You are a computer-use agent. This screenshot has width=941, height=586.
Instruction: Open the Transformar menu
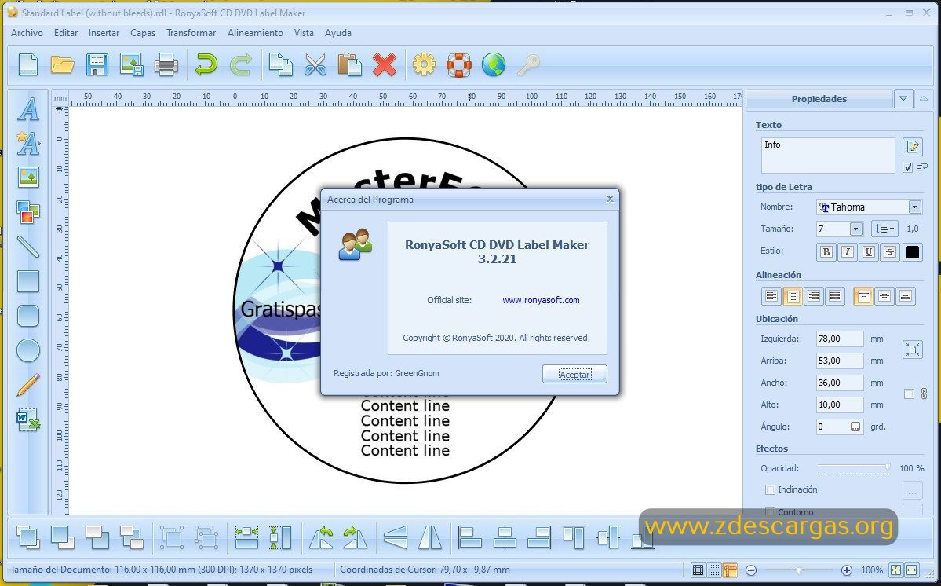point(191,33)
